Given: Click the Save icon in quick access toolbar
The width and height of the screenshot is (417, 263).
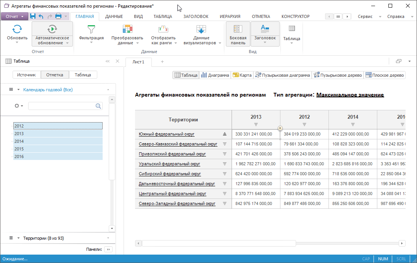Looking at the screenshot, I should coord(33,16).
